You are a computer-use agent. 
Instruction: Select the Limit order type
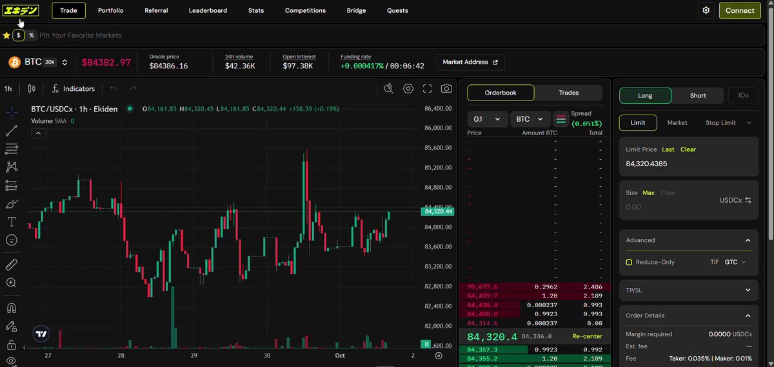pyautogui.click(x=638, y=122)
